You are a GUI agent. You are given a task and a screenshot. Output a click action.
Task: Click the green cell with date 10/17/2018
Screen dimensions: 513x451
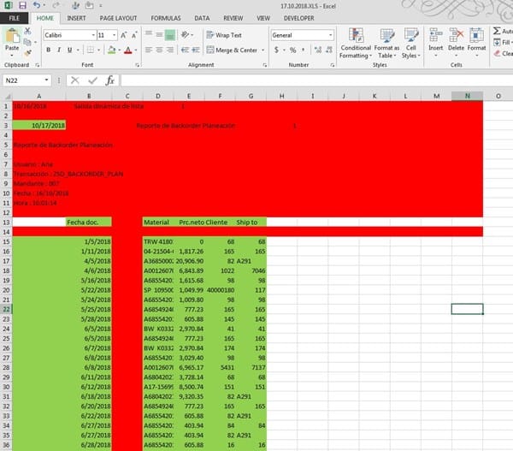pos(39,126)
